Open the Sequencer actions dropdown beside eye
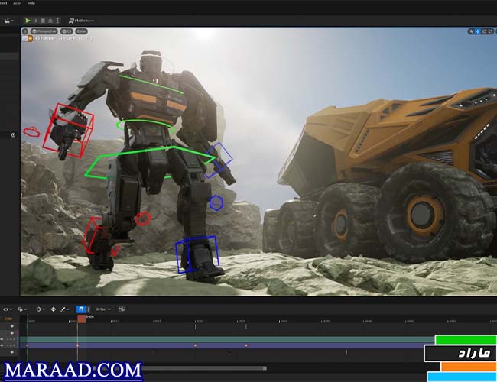The image size is (497, 382). (22, 309)
